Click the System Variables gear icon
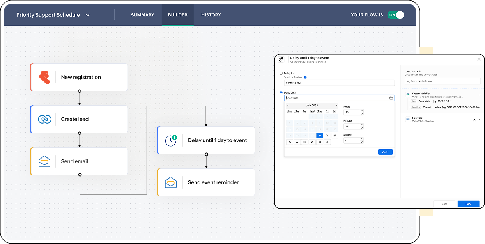This screenshot has height=244, width=485. pyautogui.click(x=408, y=95)
